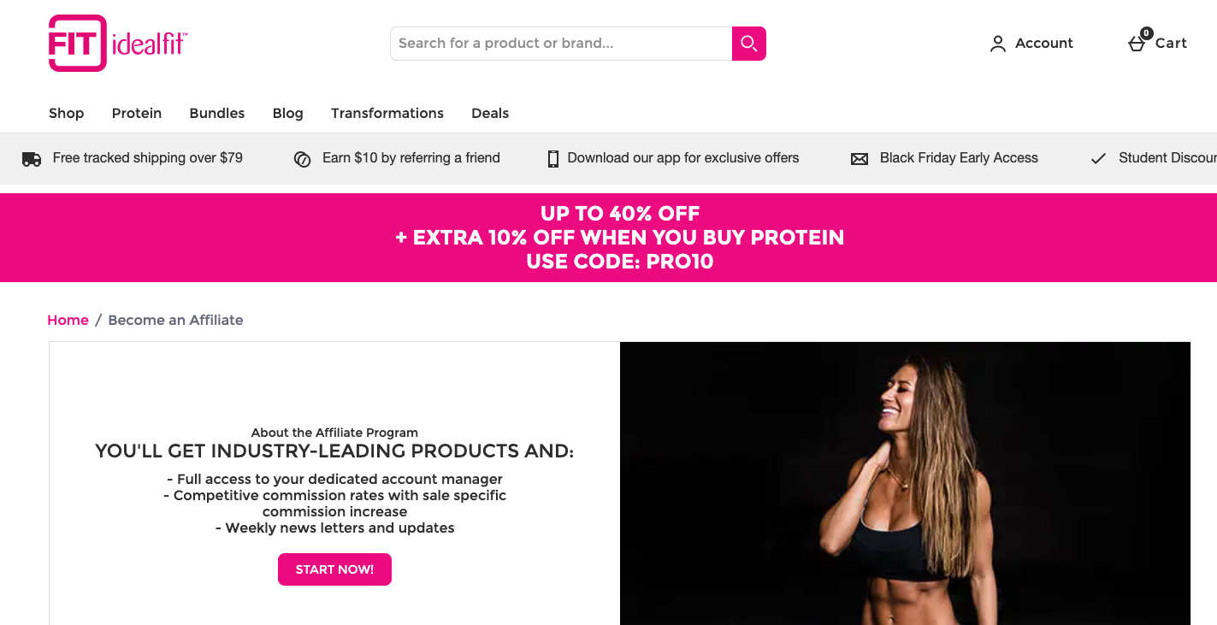The height and width of the screenshot is (625, 1217).
Task: Click the referral icon beside Earn $10
Action: [x=302, y=159]
